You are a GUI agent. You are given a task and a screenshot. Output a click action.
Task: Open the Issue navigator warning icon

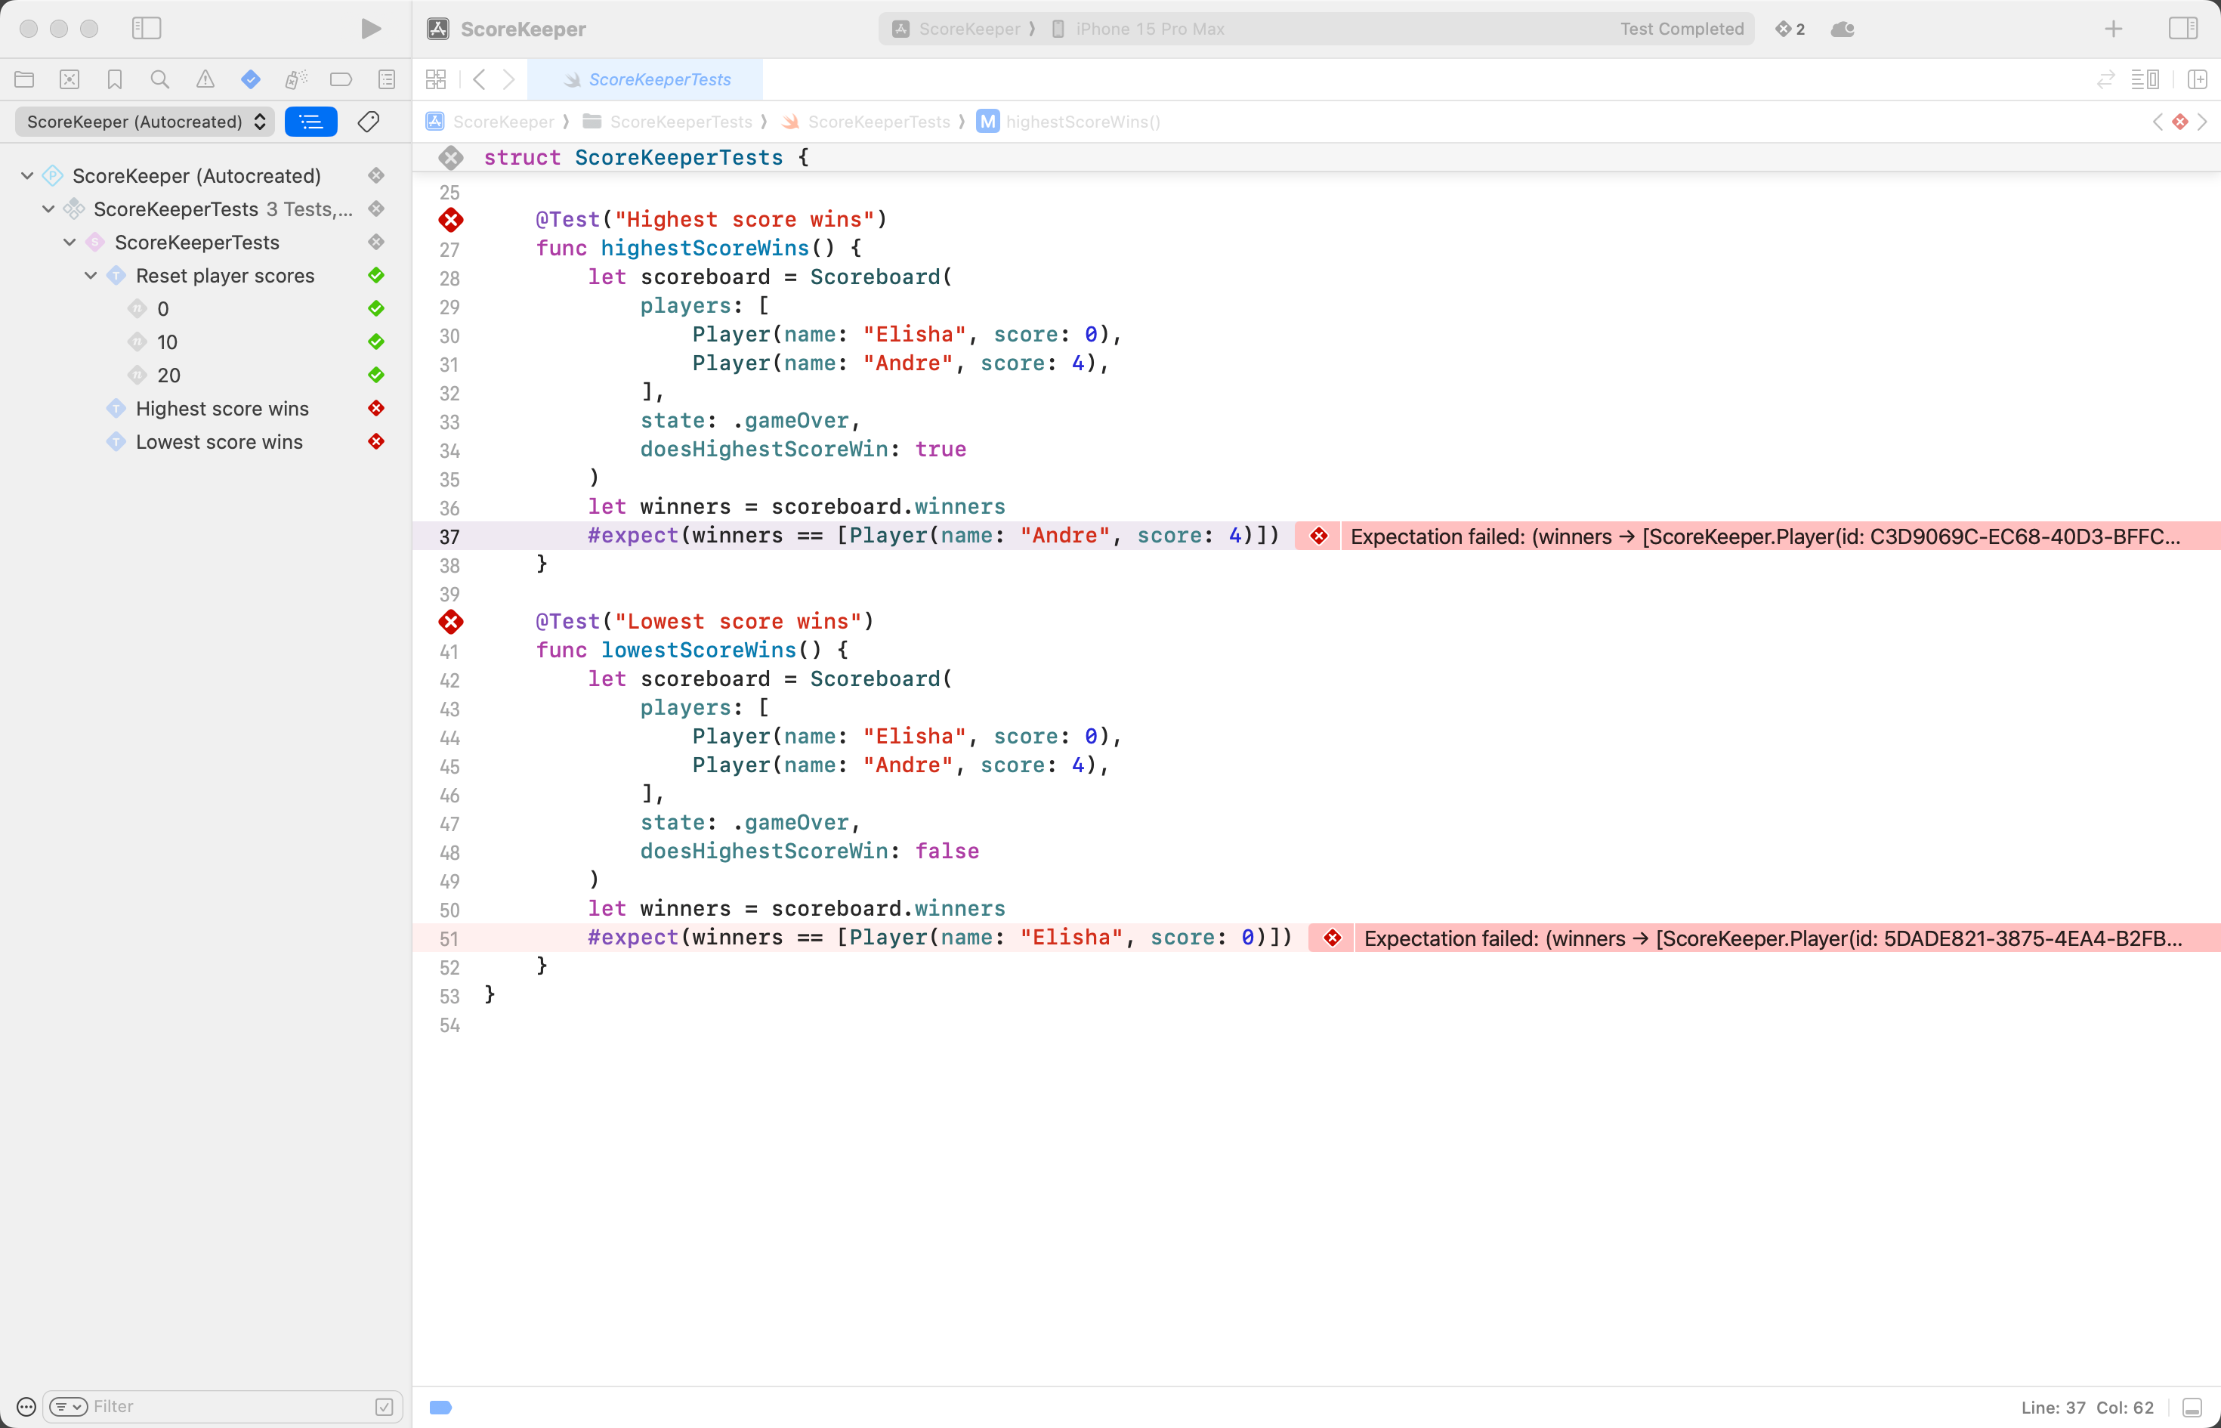coord(205,80)
